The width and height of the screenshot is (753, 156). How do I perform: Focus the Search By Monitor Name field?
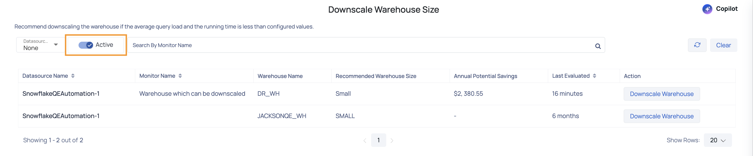(366, 45)
